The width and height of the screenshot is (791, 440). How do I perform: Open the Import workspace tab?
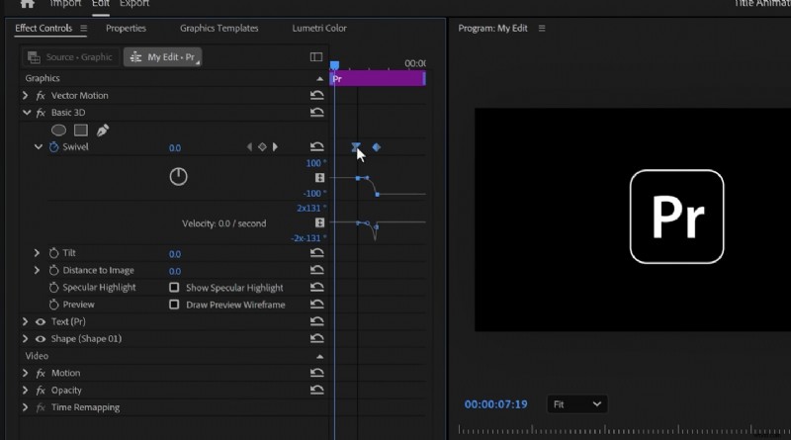pos(65,4)
